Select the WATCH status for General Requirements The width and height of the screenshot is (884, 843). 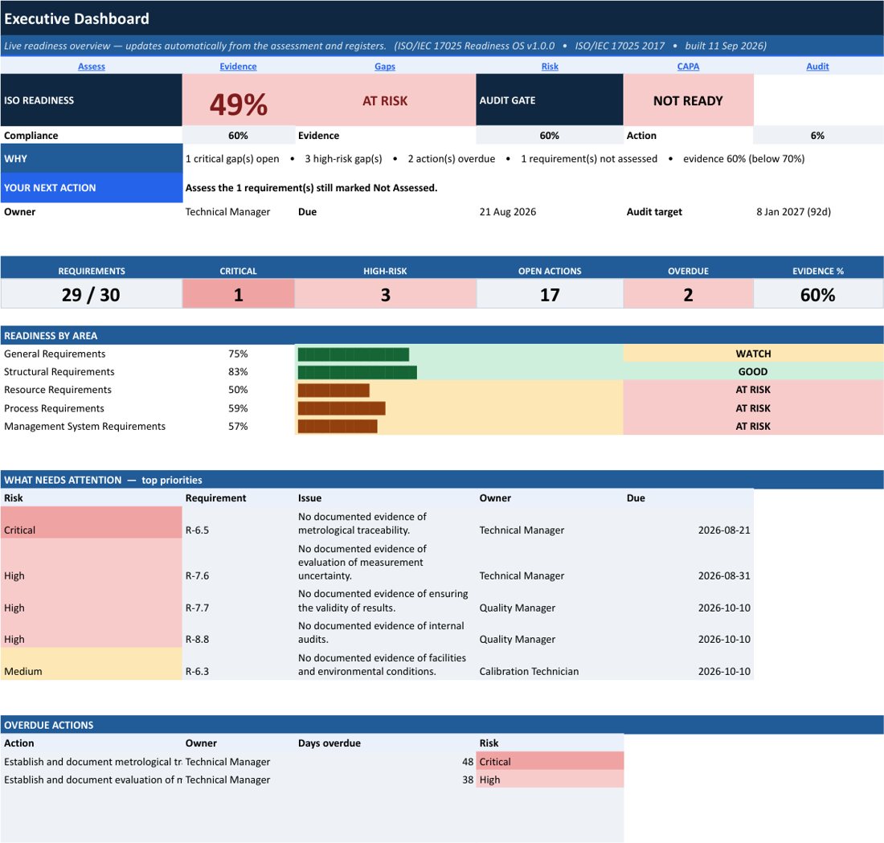tap(753, 354)
